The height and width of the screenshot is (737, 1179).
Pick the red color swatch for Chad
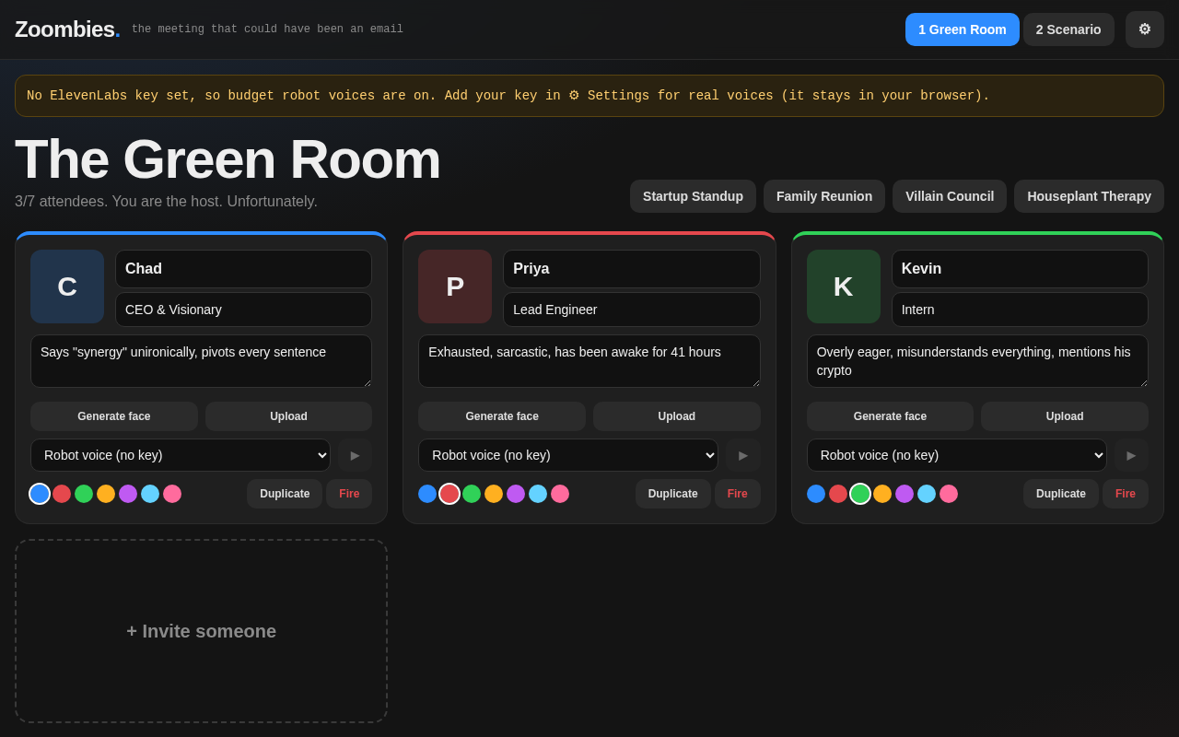(x=62, y=494)
